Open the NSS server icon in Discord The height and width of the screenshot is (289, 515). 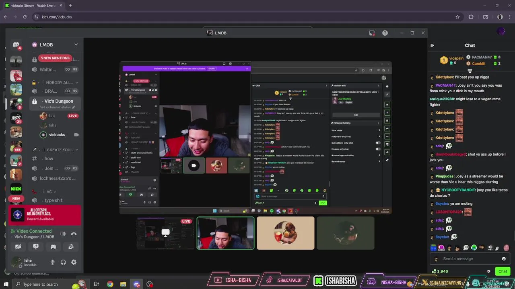pos(16,118)
